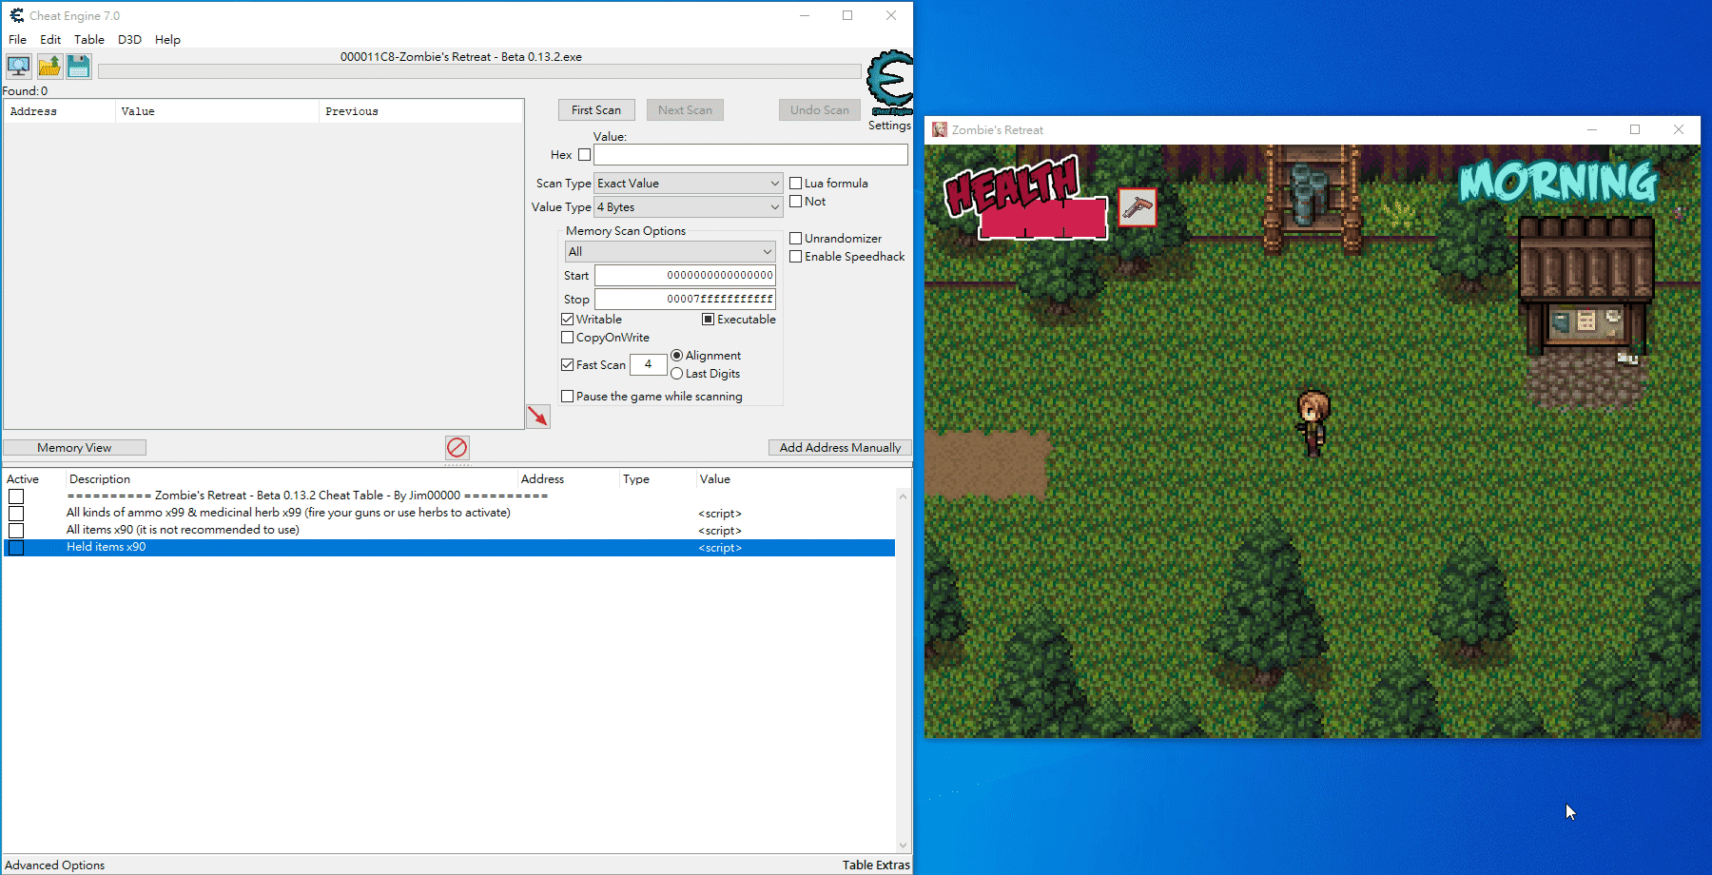The image size is (1712, 875).
Task: Select Alignment radio button
Action: click(x=676, y=356)
